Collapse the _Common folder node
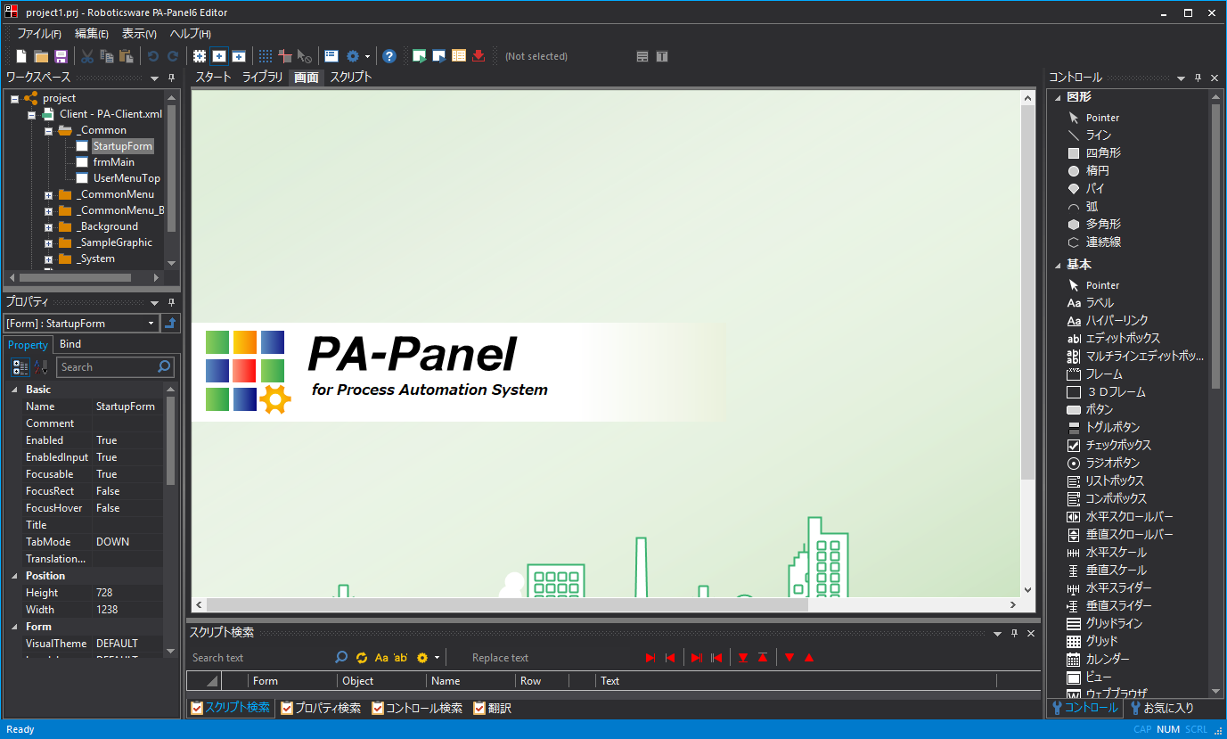 (48, 131)
